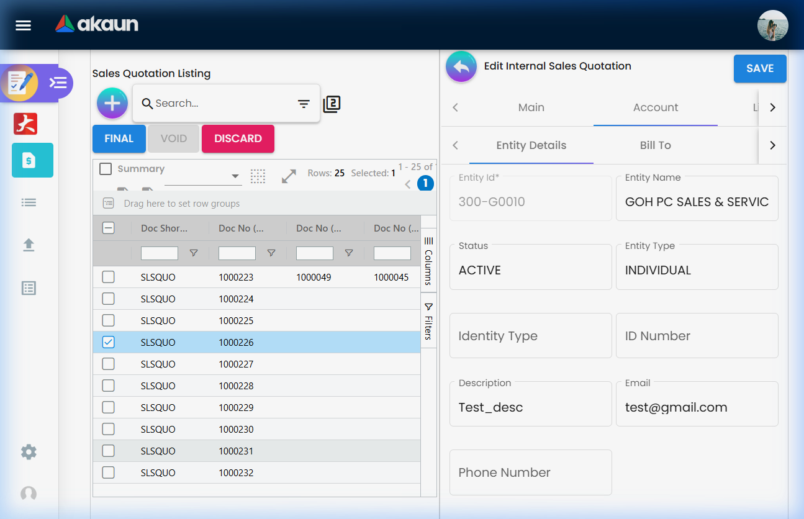Uncheck the selected row 1000226 checkbox
804x519 pixels.
tap(108, 342)
